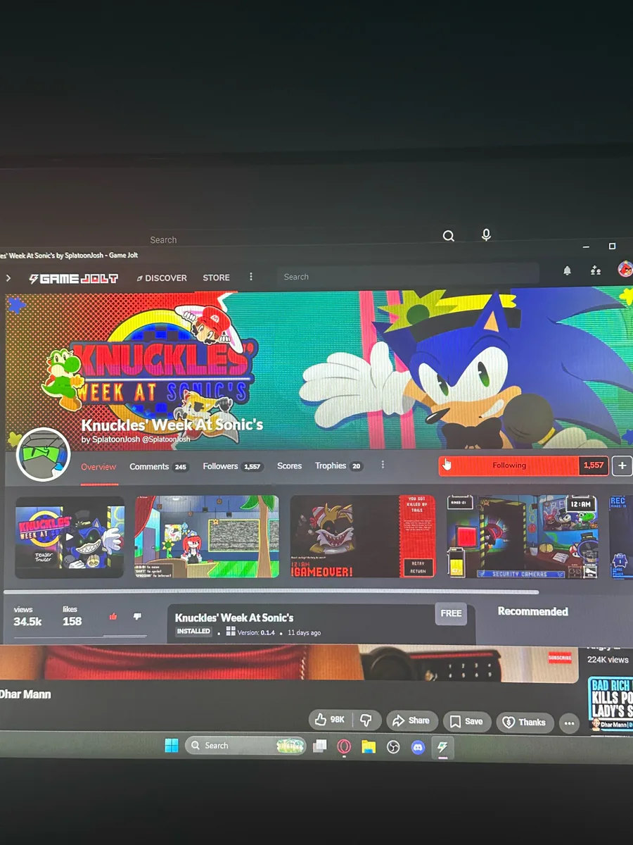Click the INSTALLED badge
Viewport: 633px width, 845px height.
click(x=193, y=632)
